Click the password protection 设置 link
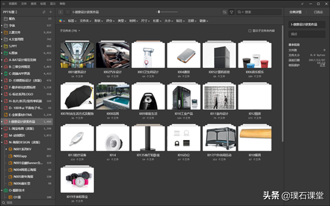This screenshot has height=206, width=330. pos(323,65)
